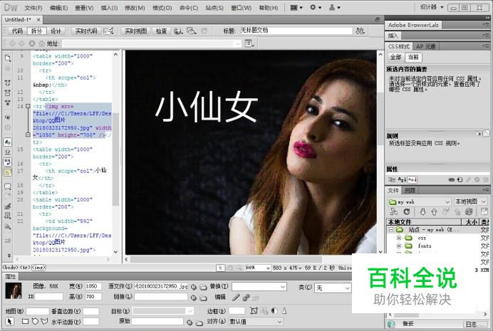Click the stop icon in address bar

coord(32,43)
